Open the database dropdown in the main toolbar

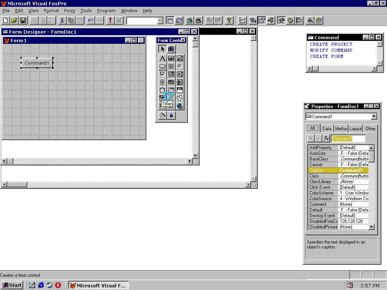pyautogui.click(x=160, y=21)
